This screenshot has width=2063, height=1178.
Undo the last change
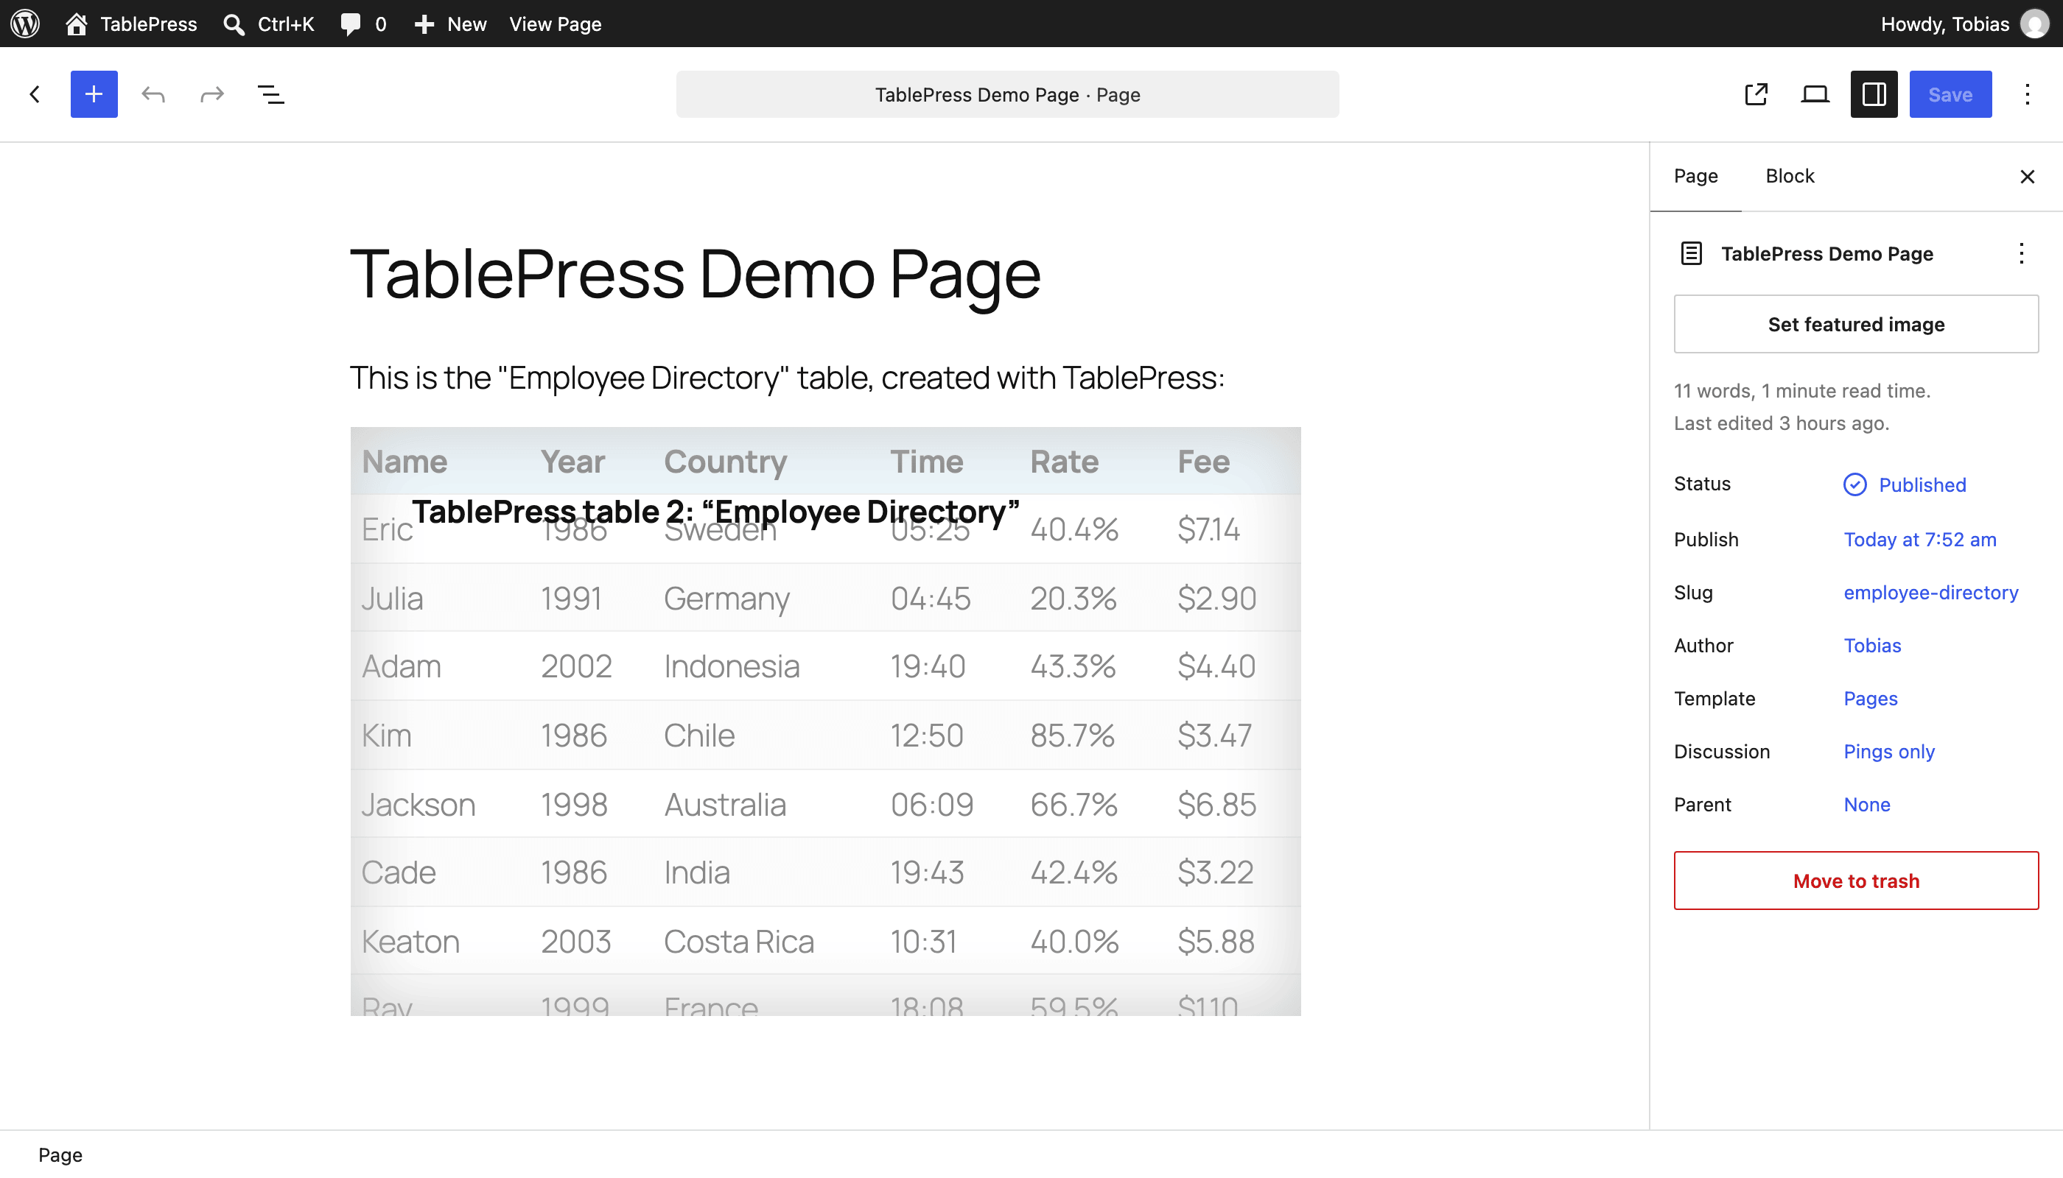click(x=153, y=94)
